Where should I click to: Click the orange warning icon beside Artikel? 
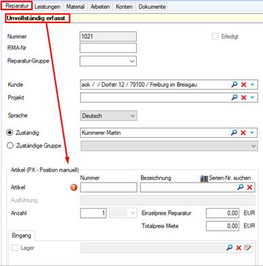point(74,187)
